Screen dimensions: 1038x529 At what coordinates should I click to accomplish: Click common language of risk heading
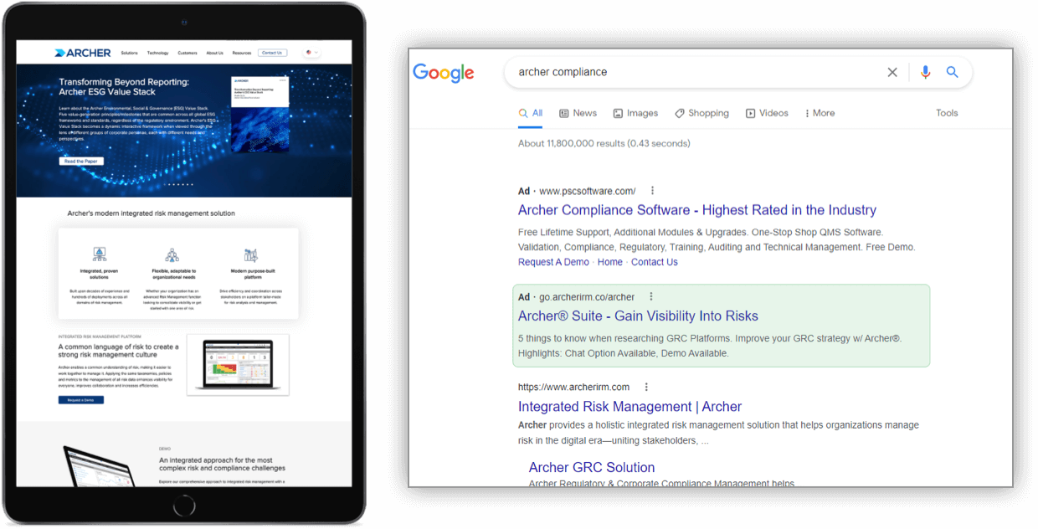[118, 351]
